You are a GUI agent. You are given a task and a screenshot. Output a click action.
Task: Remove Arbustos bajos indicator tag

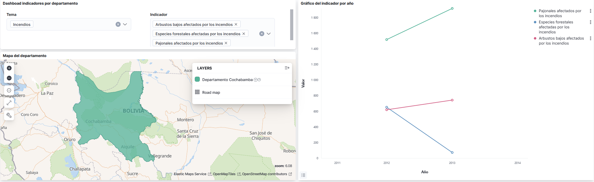(x=236, y=24)
